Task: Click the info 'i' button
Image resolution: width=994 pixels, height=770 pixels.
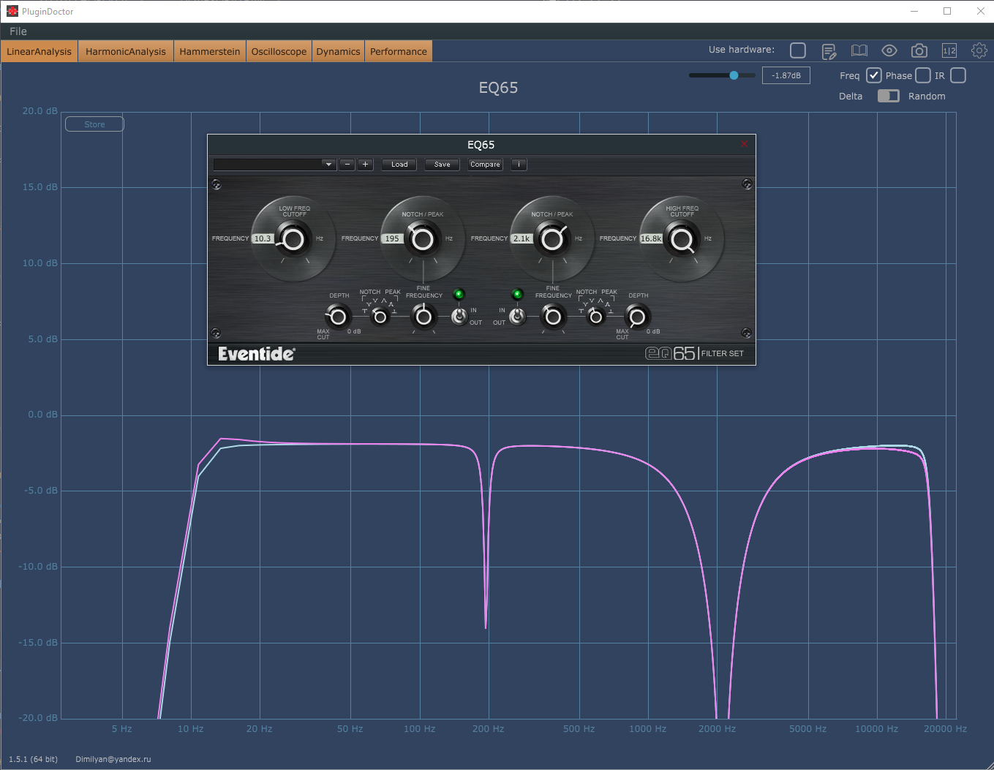Action: coord(519,165)
